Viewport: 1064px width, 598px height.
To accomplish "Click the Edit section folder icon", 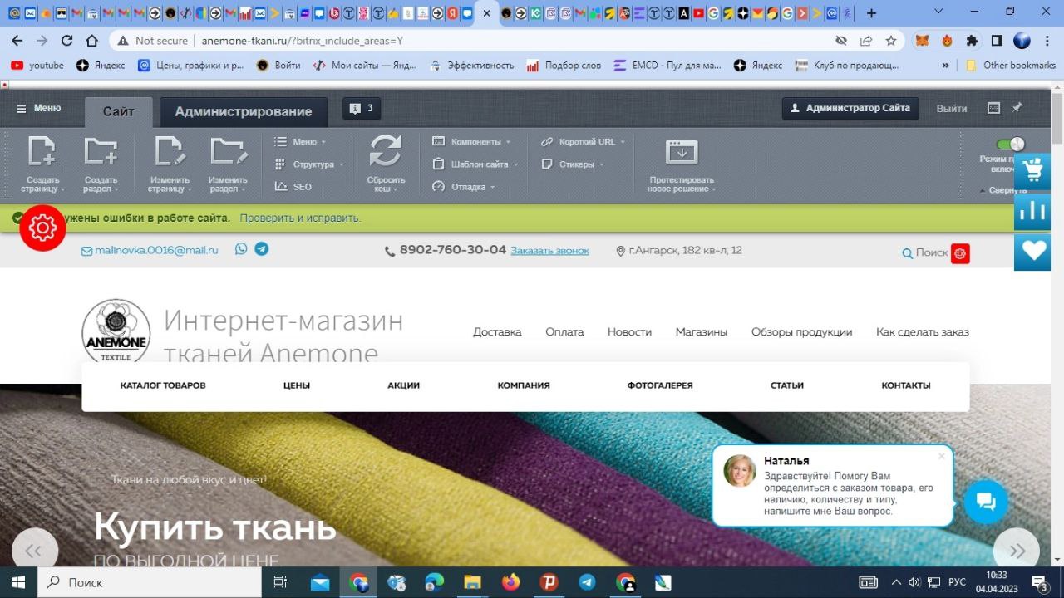I will [x=229, y=152].
